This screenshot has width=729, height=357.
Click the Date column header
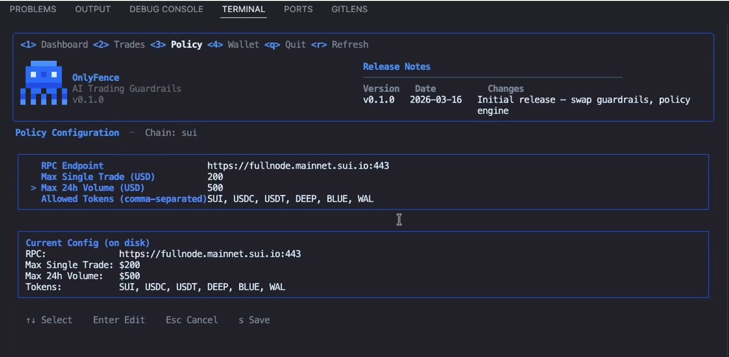point(425,89)
